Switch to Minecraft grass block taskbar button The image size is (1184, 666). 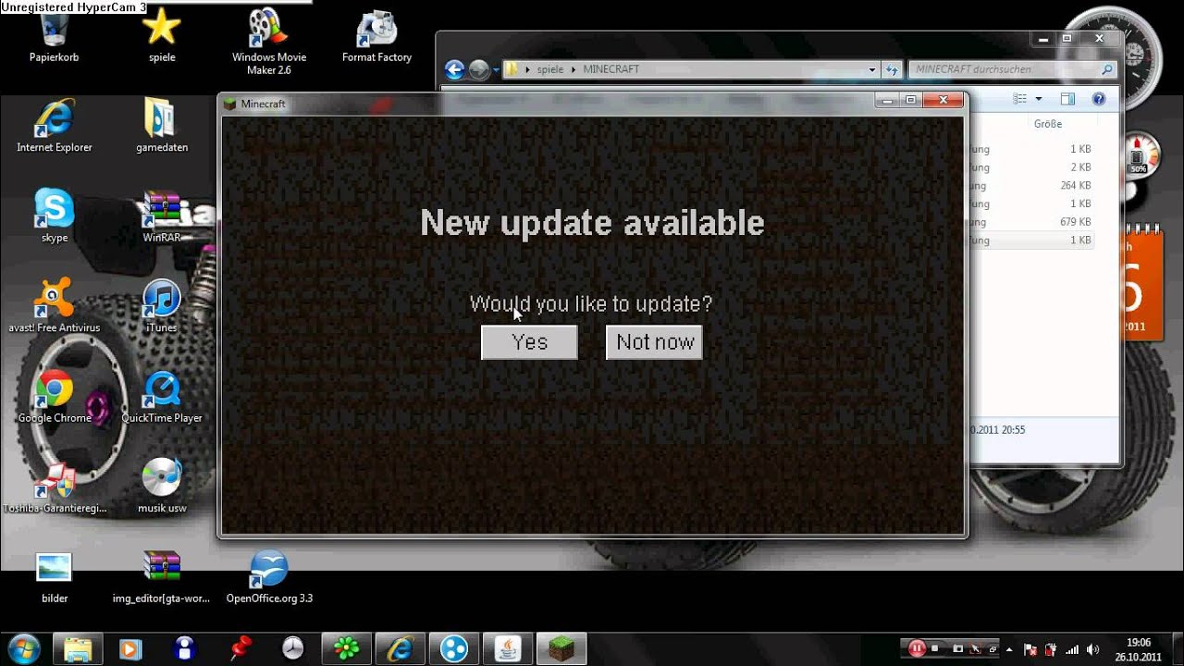(561, 647)
